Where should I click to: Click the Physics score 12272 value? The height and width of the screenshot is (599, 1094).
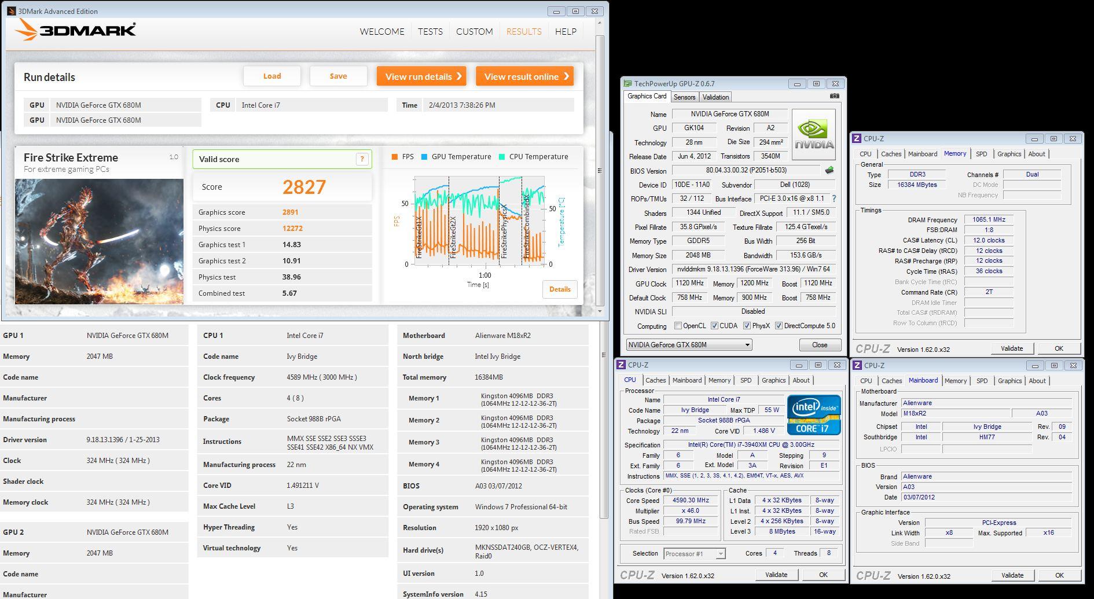tap(293, 228)
